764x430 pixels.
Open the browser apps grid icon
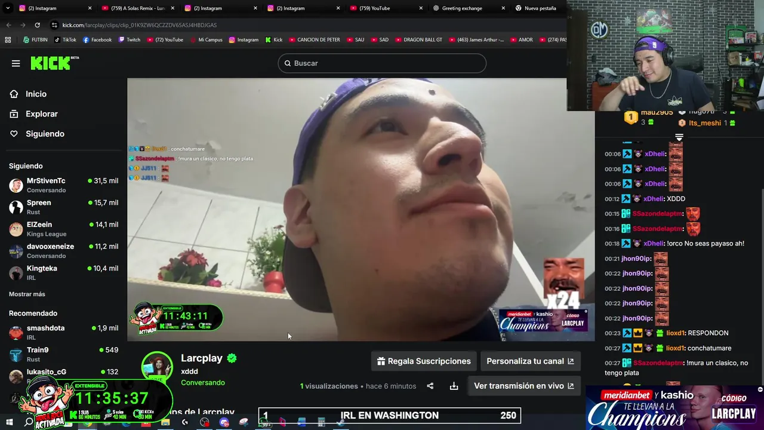pyautogui.click(x=8, y=40)
